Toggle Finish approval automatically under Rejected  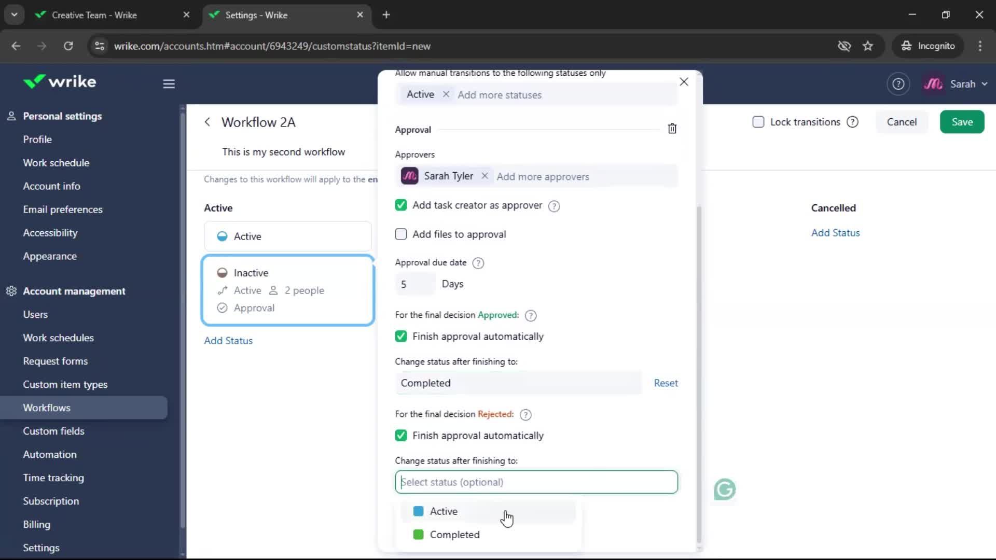tap(400, 435)
